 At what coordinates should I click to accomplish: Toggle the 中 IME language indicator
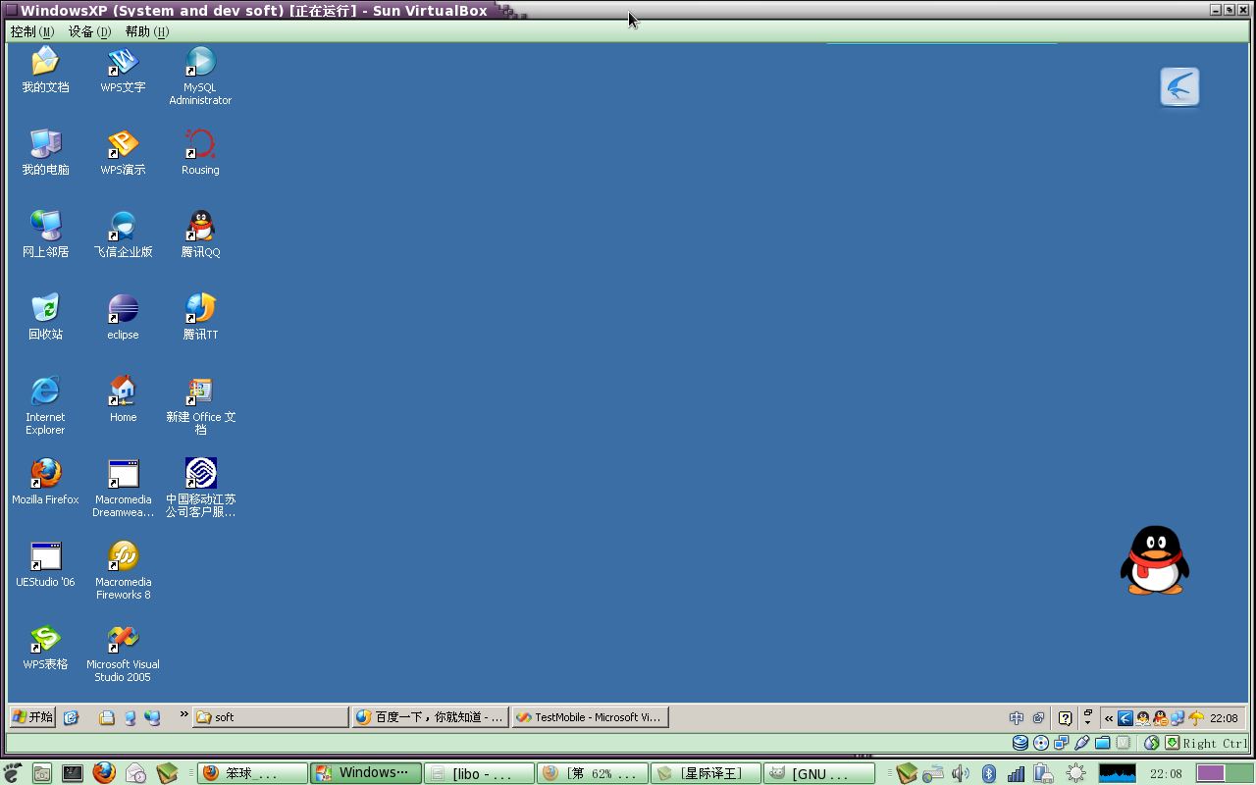(1017, 717)
